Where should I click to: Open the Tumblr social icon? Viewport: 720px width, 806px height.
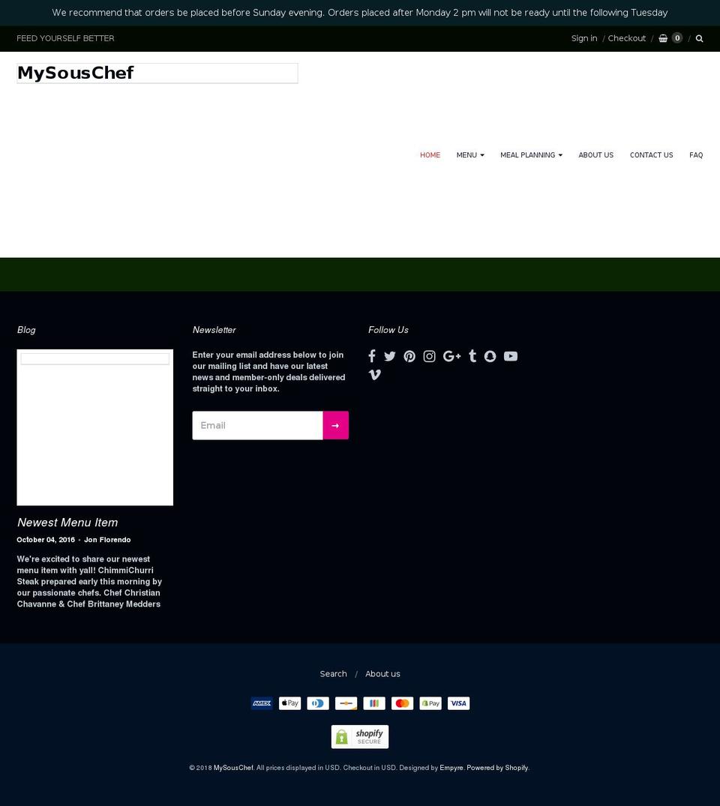click(x=472, y=355)
